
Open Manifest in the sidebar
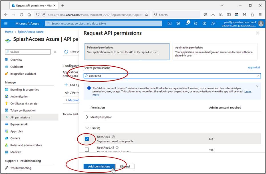pos(16,152)
